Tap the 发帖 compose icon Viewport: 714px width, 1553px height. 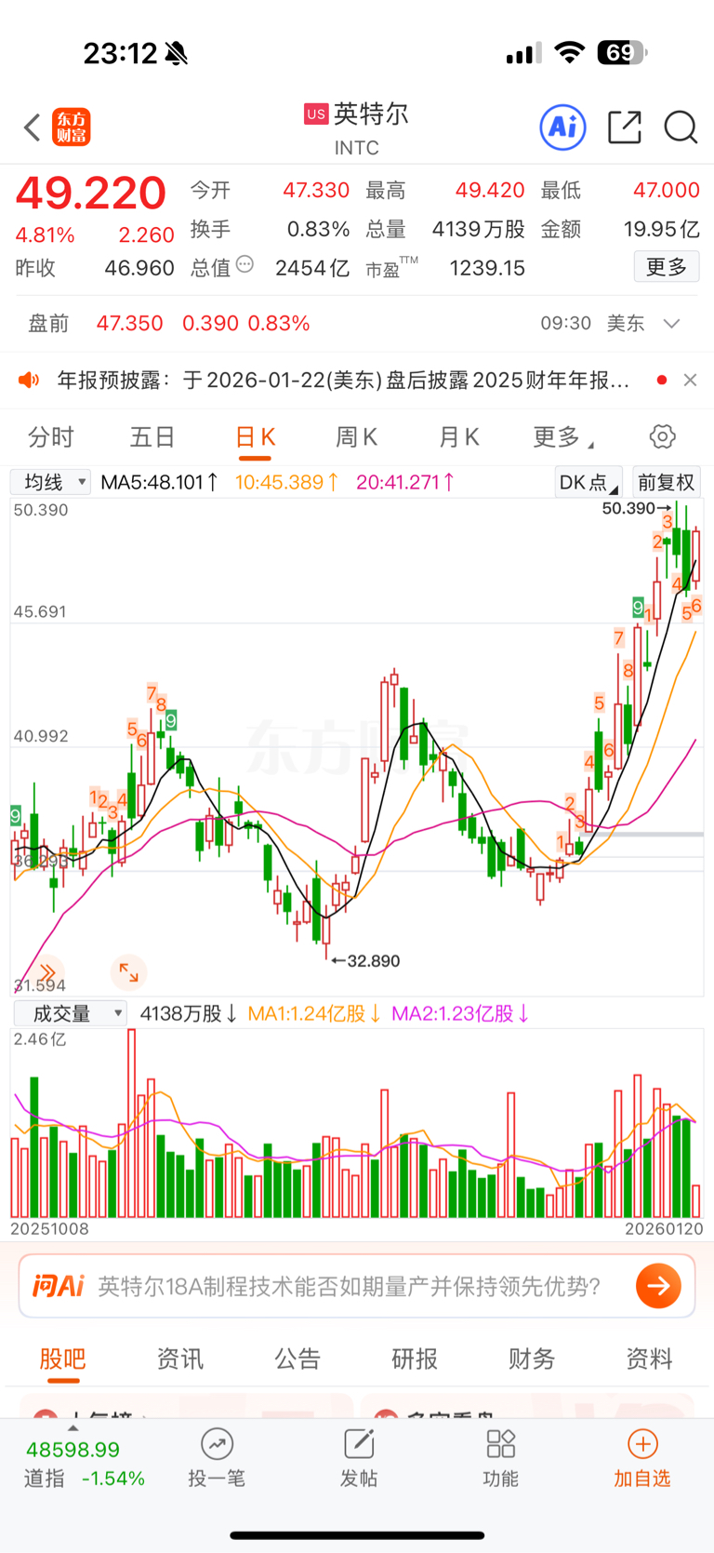pyautogui.click(x=359, y=1444)
